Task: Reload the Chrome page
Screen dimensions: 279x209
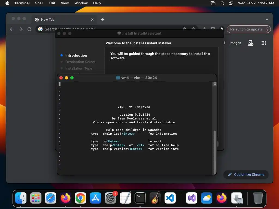Action: click(29, 29)
